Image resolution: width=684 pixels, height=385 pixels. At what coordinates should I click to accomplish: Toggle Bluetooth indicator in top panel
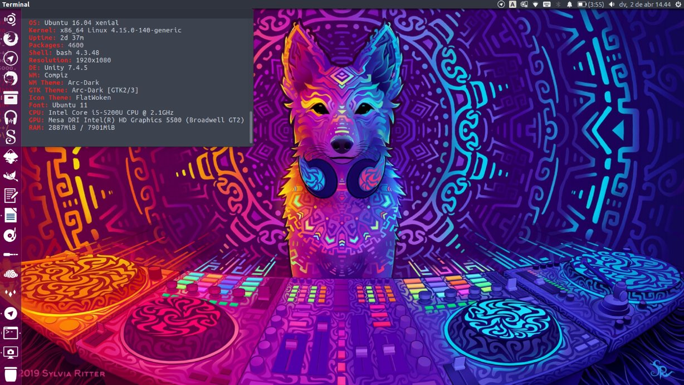click(x=559, y=4)
